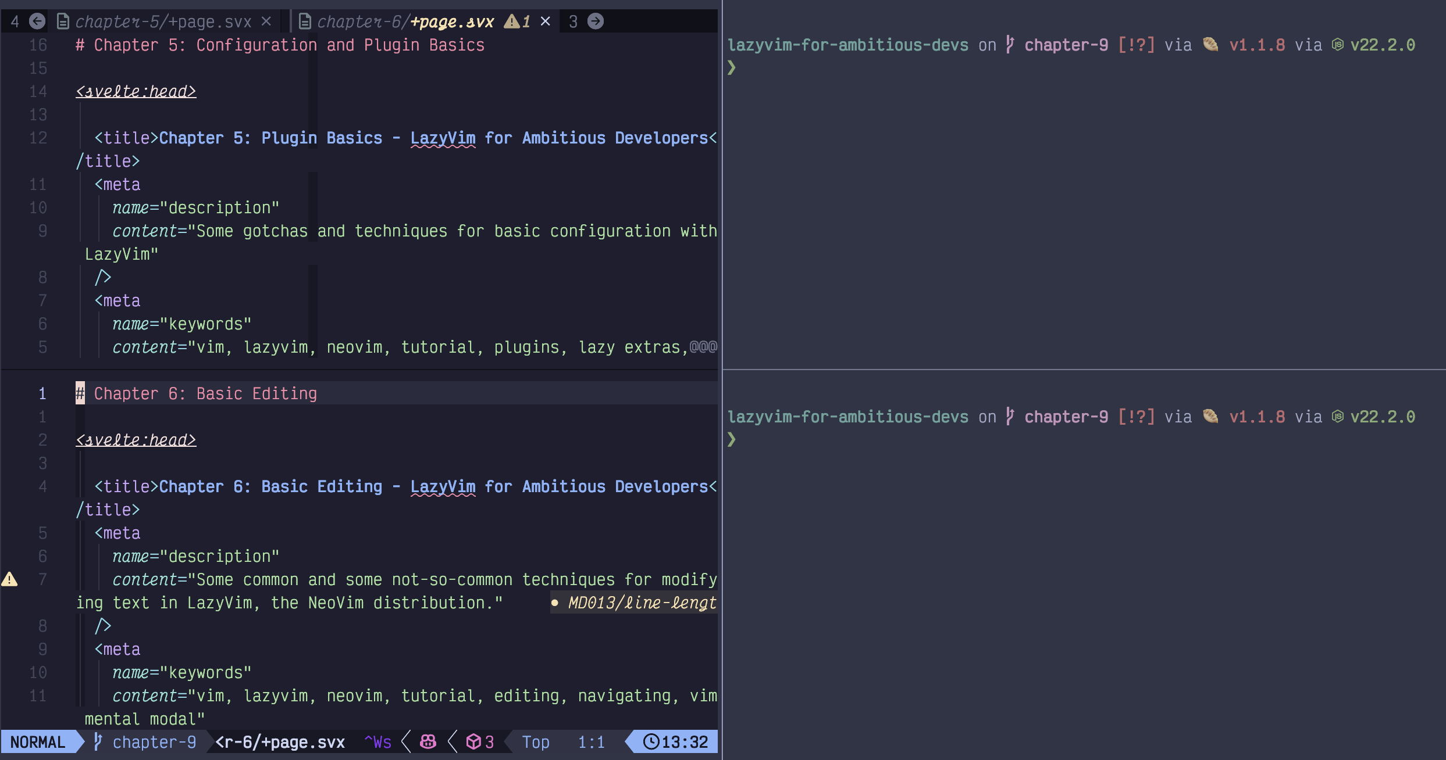Click the ^Ws pending keys indicator
This screenshot has width=1446, height=760.
click(x=377, y=742)
